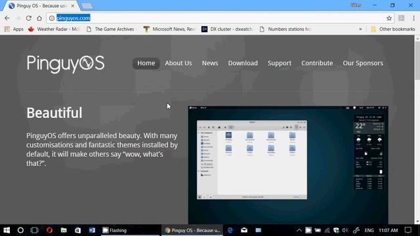Image resolution: width=420 pixels, height=236 pixels.
Task: Open Task View on the taskbar
Action: 35,230
